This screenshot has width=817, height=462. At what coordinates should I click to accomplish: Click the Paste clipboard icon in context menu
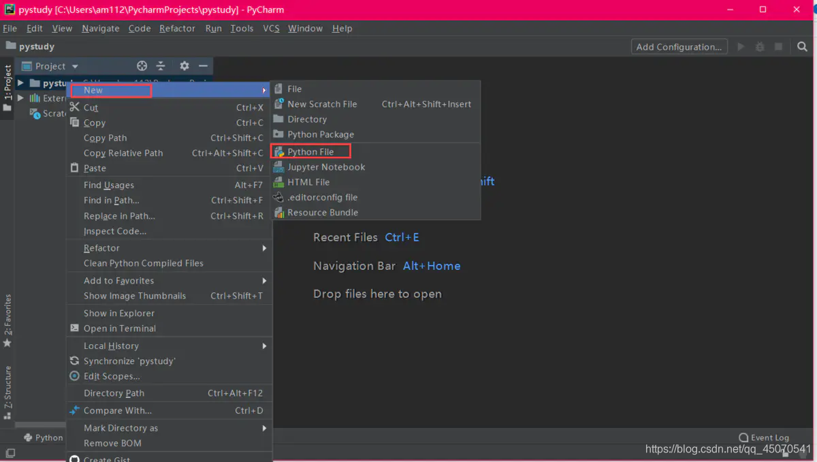point(75,168)
